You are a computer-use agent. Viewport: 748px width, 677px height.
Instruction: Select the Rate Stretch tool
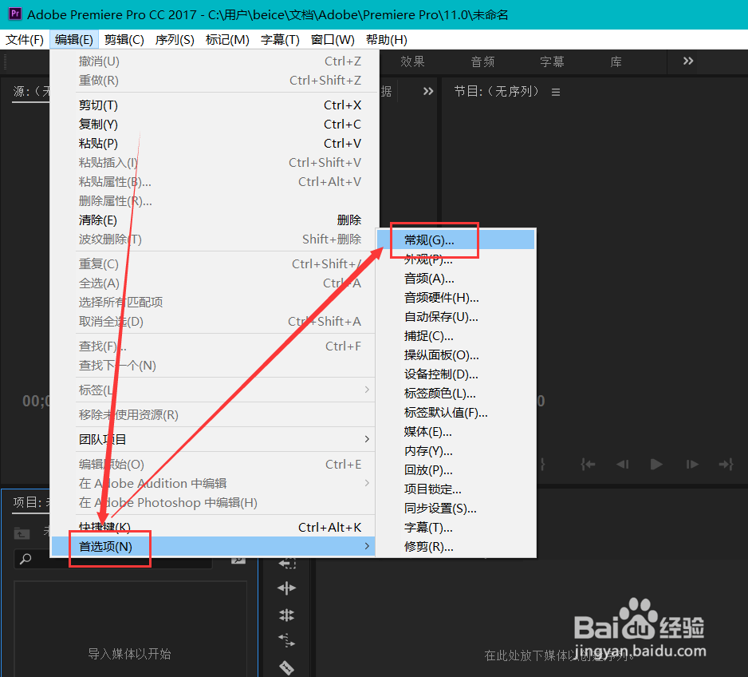pos(287,640)
